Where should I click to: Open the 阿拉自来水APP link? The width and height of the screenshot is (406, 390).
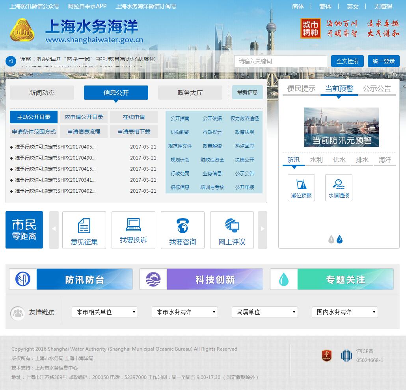click(87, 6)
